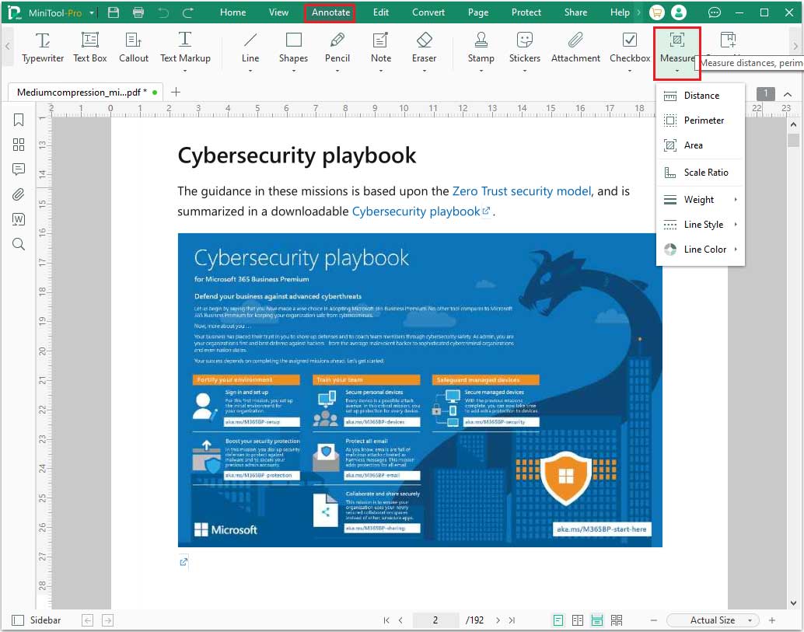This screenshot has height=632, width=804.
Task: Expand the Line Style submenu
Action: [x=701, y=225]
